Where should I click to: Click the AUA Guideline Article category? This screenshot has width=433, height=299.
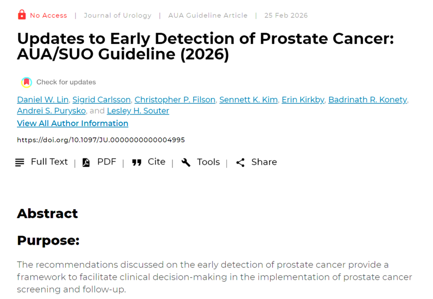[x=208, y=15]
